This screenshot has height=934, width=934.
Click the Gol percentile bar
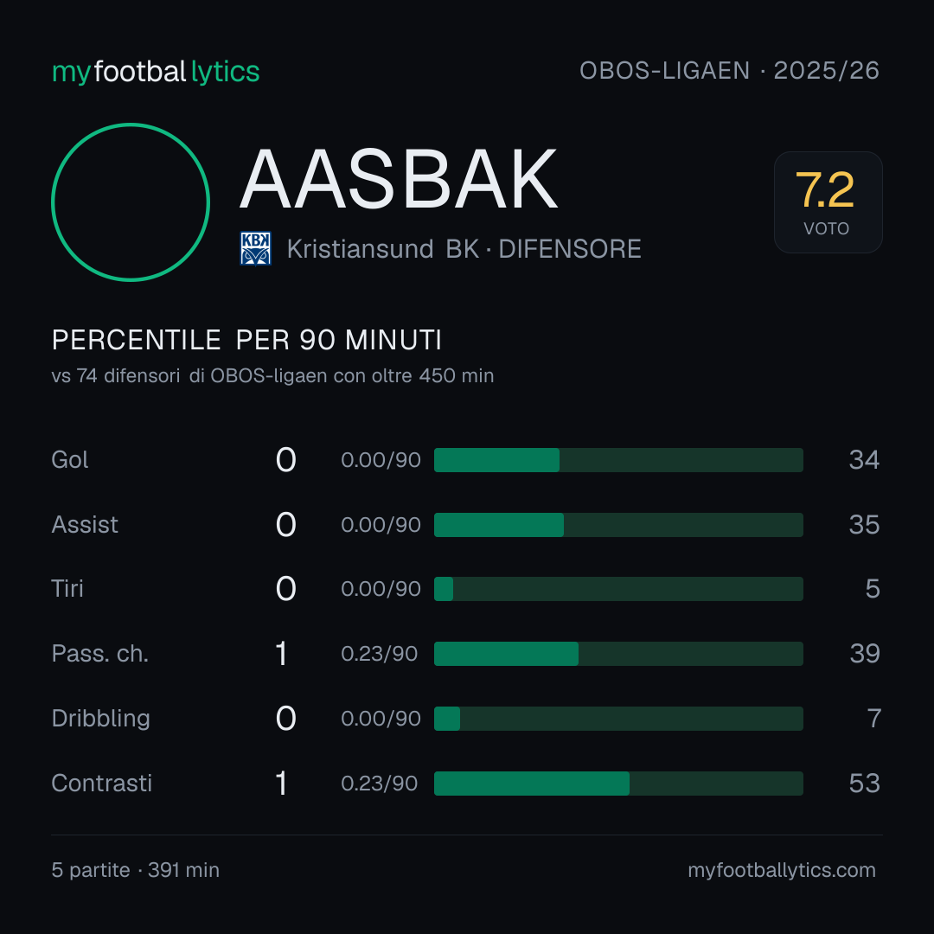click(x=618, y=460)
